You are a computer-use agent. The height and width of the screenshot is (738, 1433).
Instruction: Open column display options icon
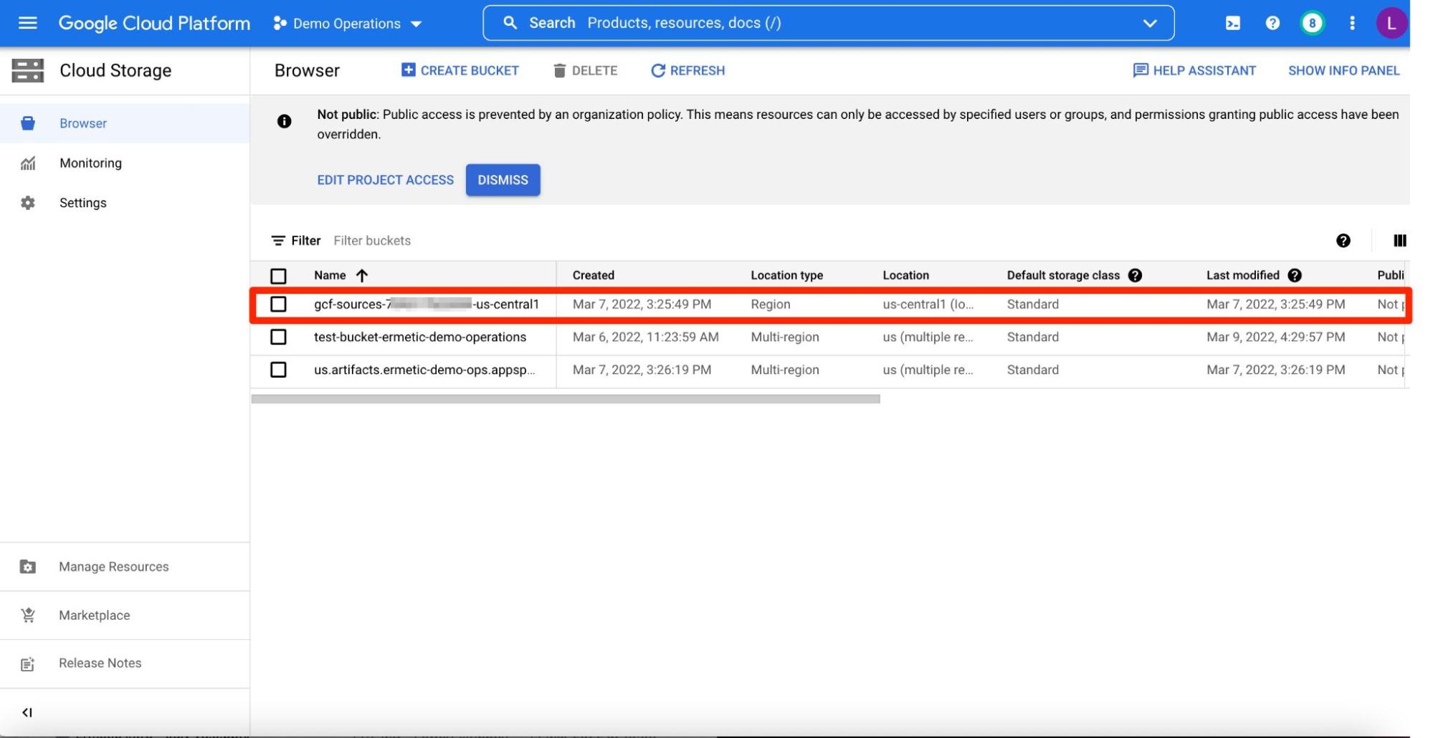click(1399, 241)
